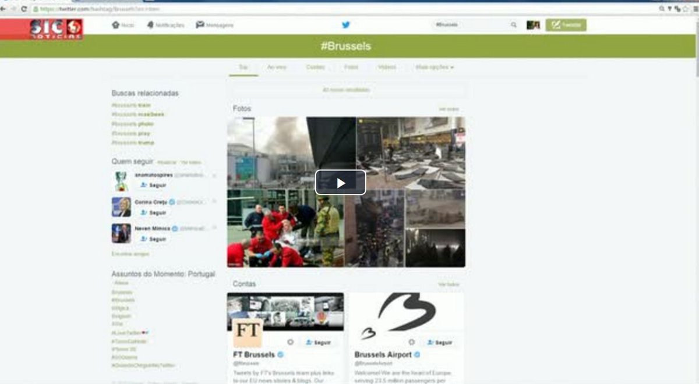Open the Mensagens envelope icon
The image size is (699, 384).
[200, 25]
